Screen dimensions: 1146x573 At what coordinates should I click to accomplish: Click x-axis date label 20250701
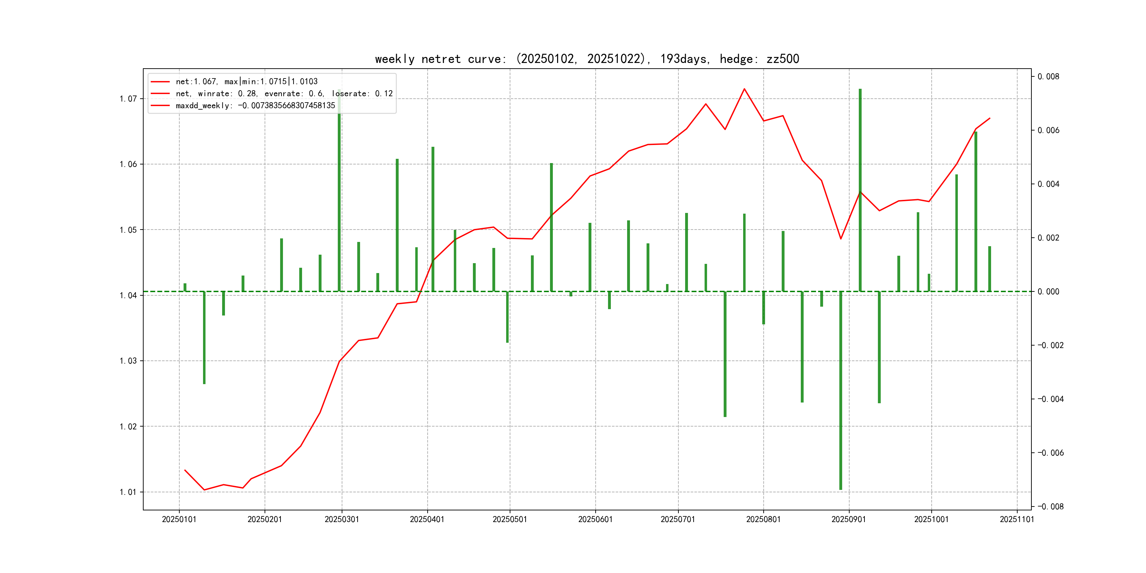[x=678, y=519]
